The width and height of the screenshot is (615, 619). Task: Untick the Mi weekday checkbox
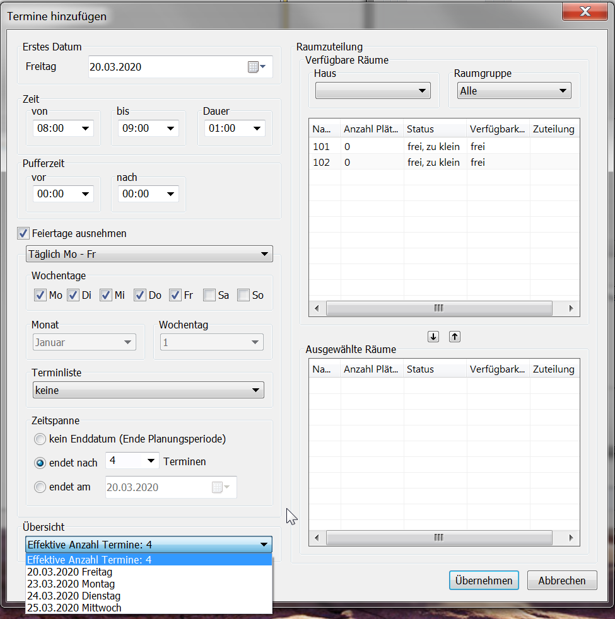click(x=106, y=295)
